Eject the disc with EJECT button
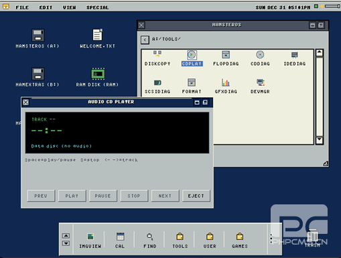 coord(196,196)
